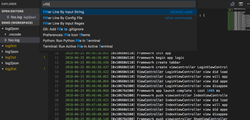The width and height of the screenshot is (250, 120).
Task: Choose Python: Run Python File in Terminal
Action: tap(118, 41)
